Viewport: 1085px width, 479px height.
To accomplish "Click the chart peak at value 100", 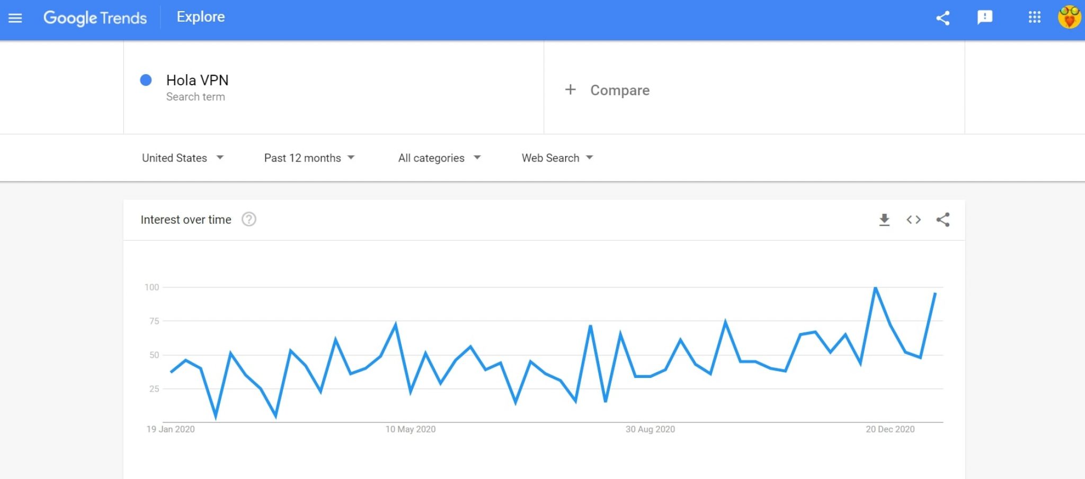I will point(875,287).
